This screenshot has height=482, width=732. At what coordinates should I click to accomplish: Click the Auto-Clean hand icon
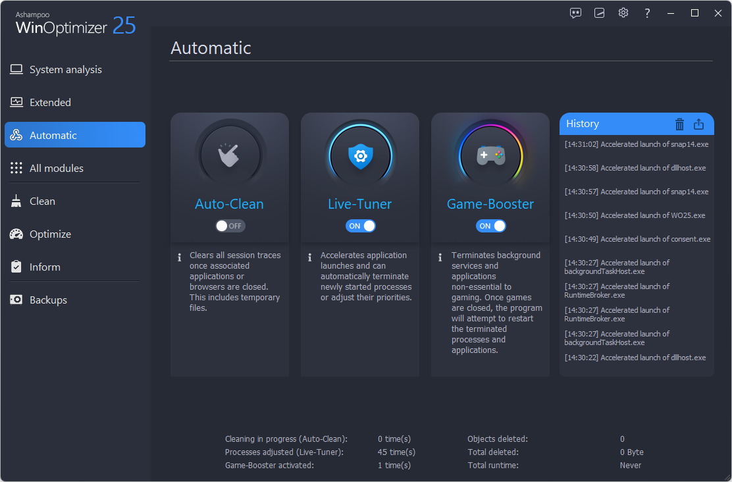pyautogui.click(x=230, y=155)
